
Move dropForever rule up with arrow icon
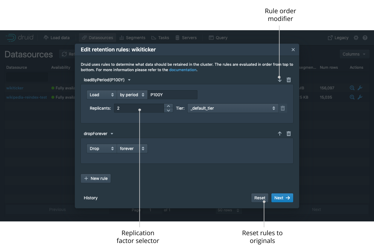click(280, 134)
